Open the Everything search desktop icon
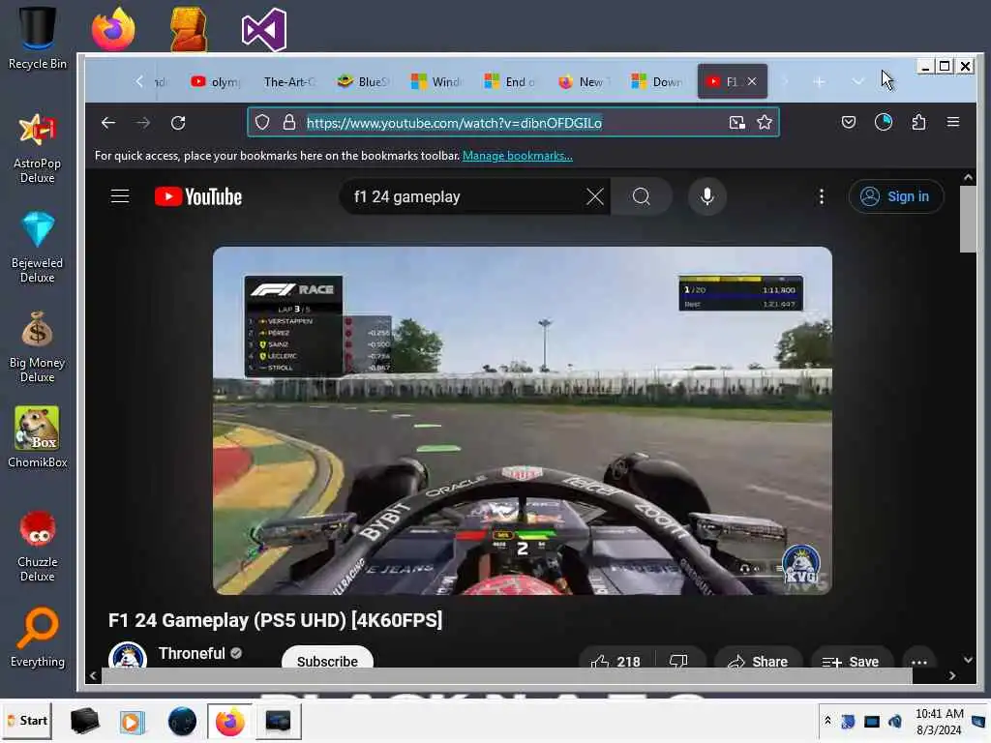 [x=38, y=638]
